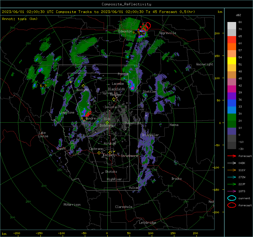Image resolution: width=253 pixels, height=237 pixels.
Task: Click the yellow diamond marker above Calgary
Action: tap(110, 152)
